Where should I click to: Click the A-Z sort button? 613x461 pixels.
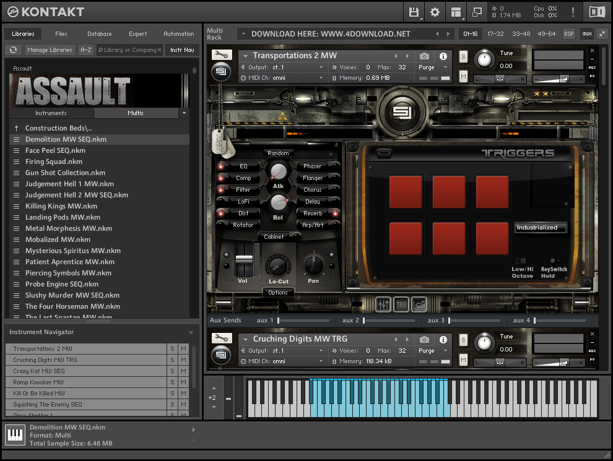[85, 50]
